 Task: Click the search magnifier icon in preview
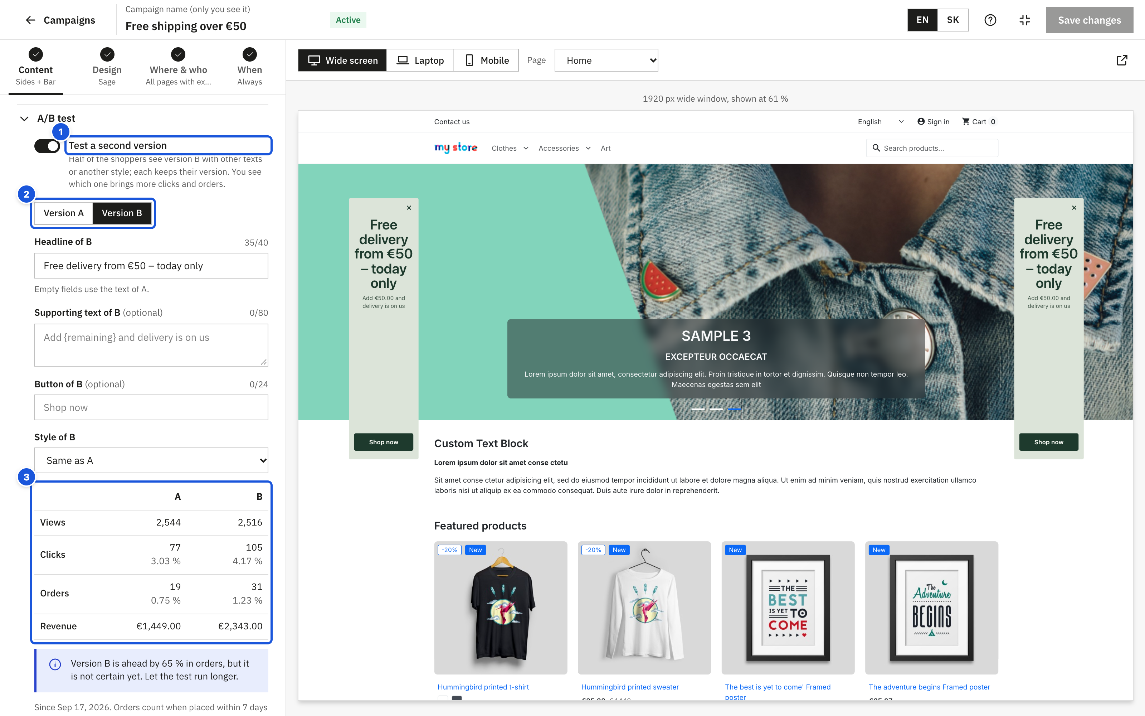(876, 148)
